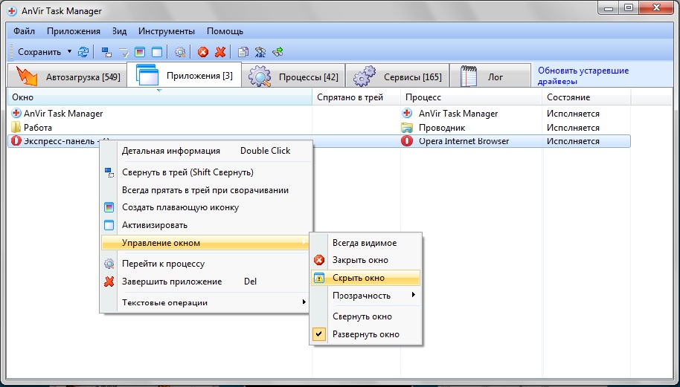Open the Инструменты menu
This screenshot has width=680, height=387.
167,31
